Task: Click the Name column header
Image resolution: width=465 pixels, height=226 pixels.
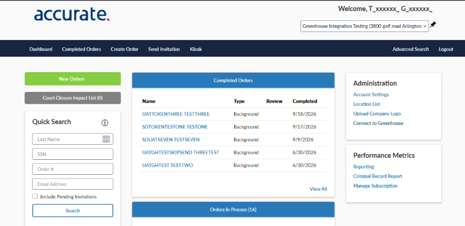Action: pyautogui.click(x=149, y=101)
